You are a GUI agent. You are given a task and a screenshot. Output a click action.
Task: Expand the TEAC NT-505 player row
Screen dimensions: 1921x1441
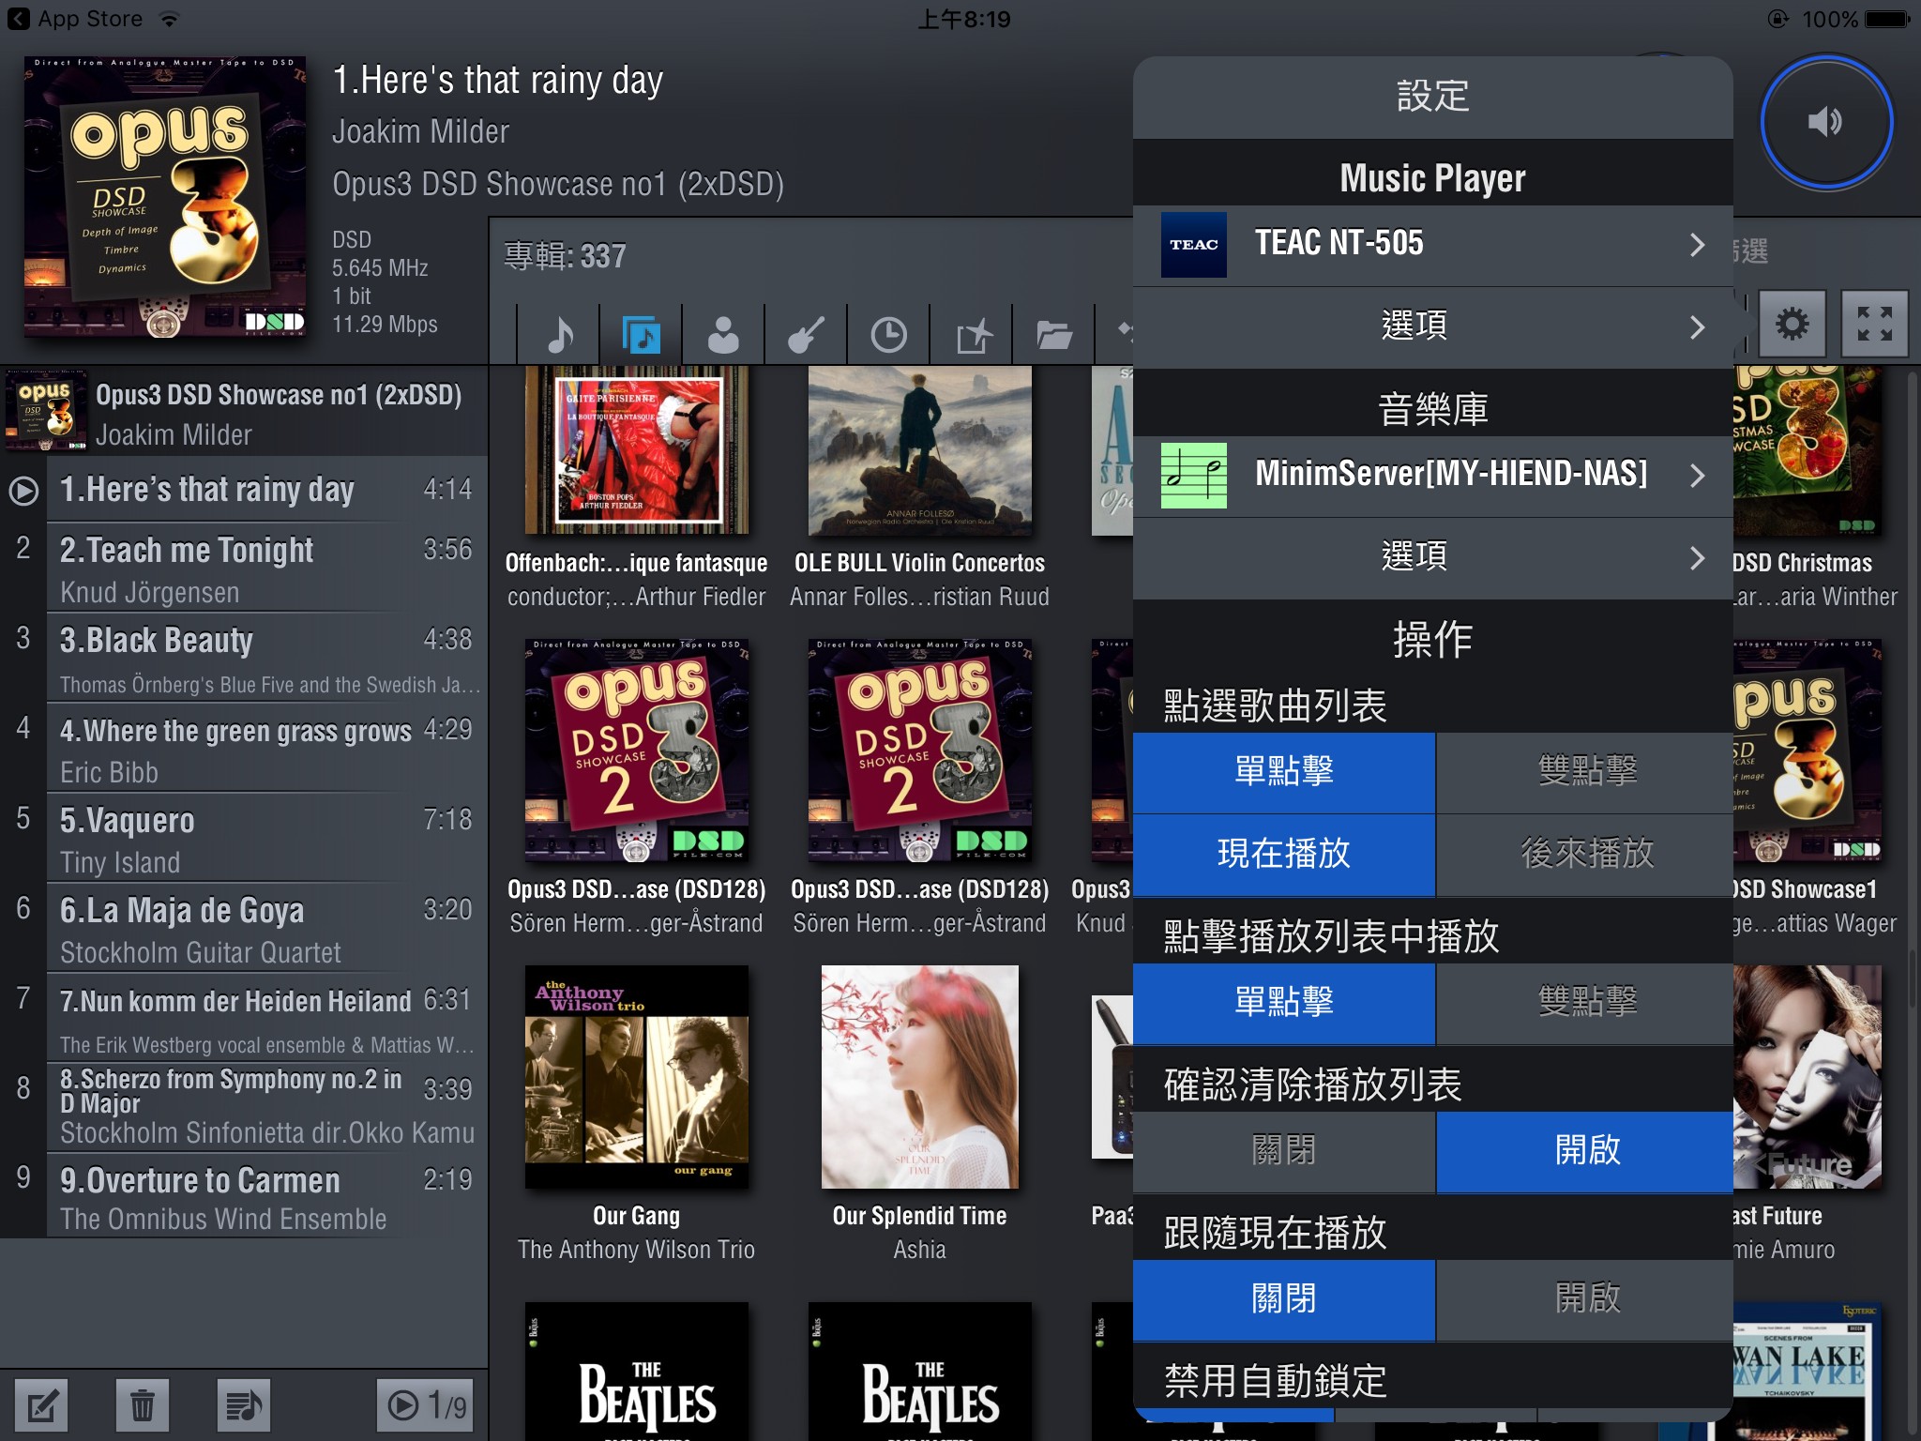click(1433, 245)
